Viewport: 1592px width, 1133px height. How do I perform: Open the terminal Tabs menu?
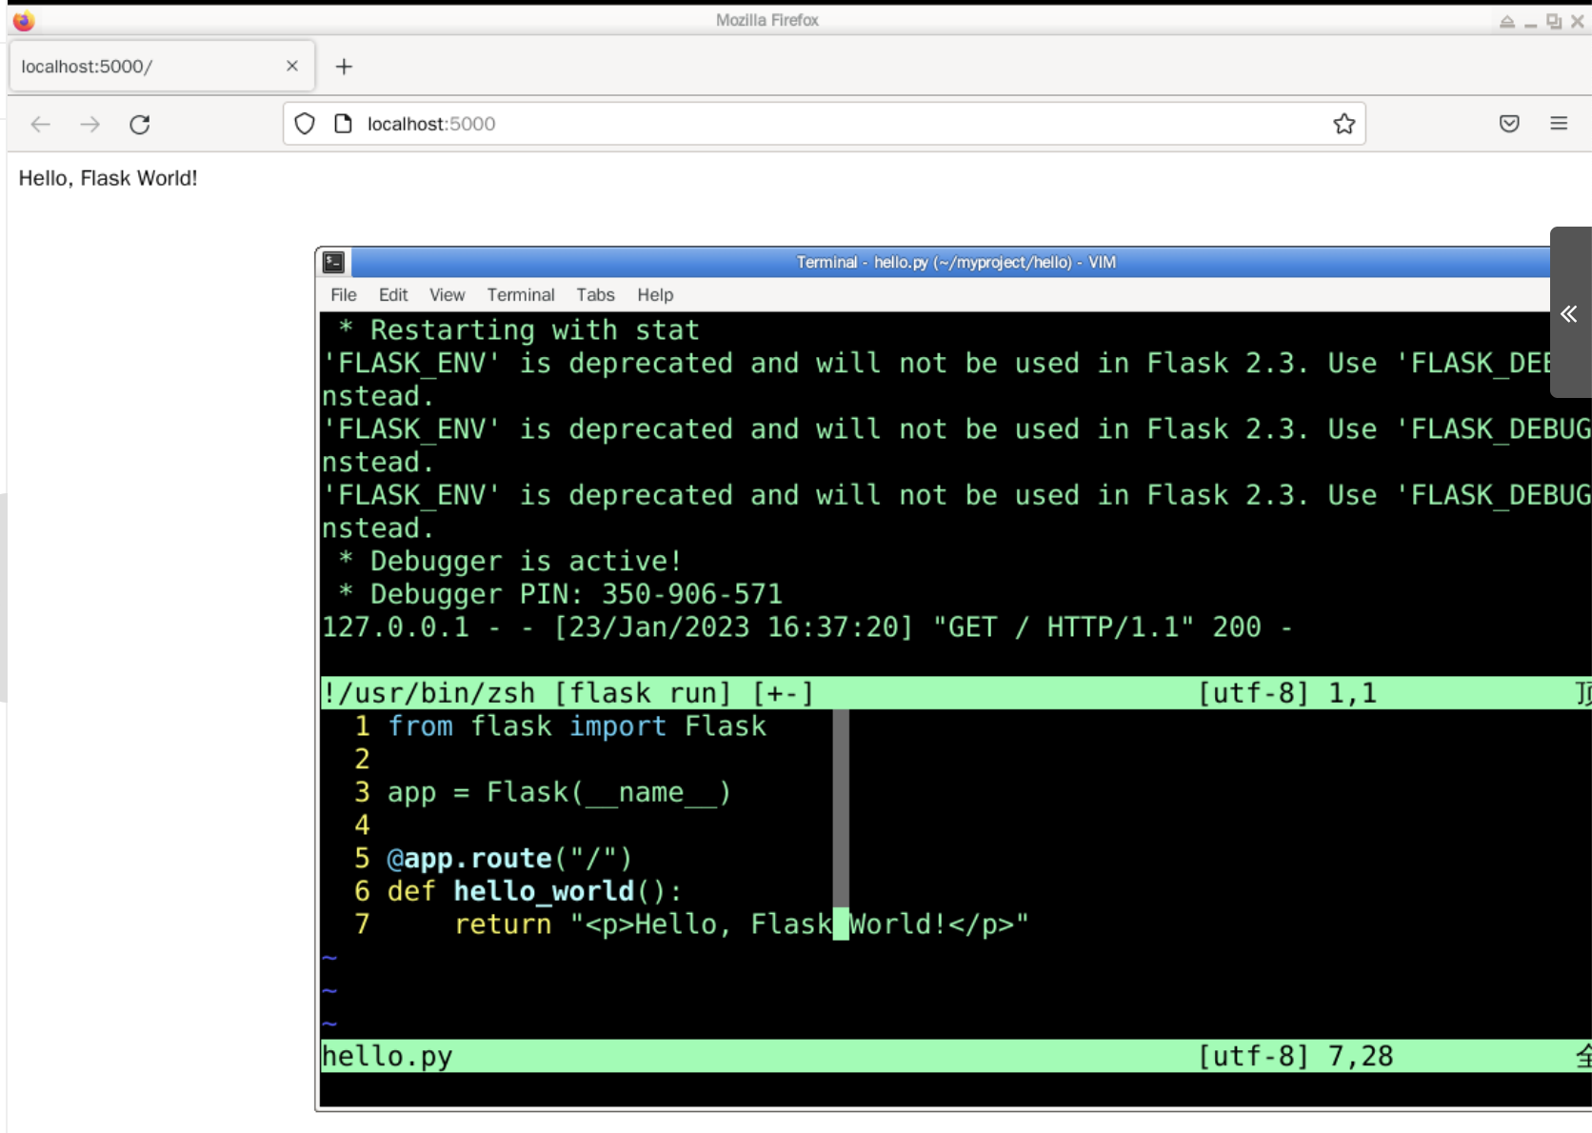pyautogui.click(x=595, y=295)
